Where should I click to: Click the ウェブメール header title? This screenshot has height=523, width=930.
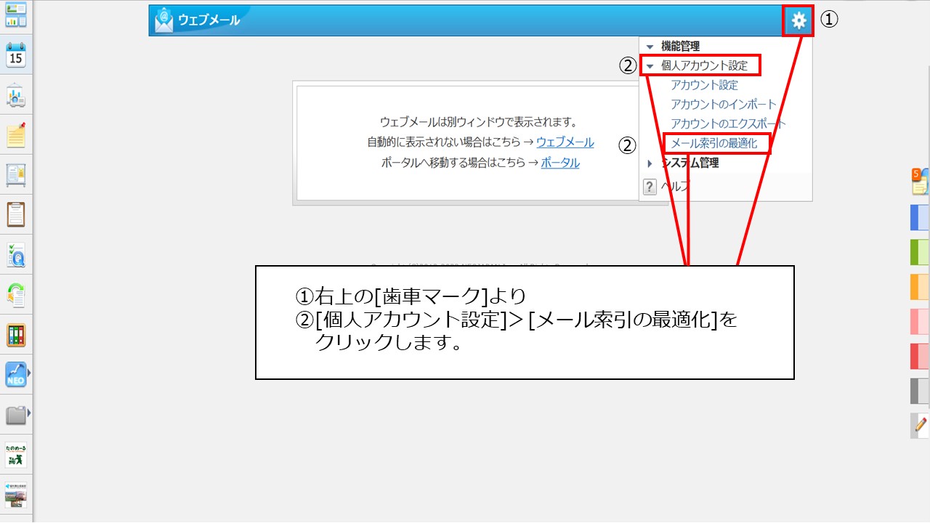click(209, 20)
